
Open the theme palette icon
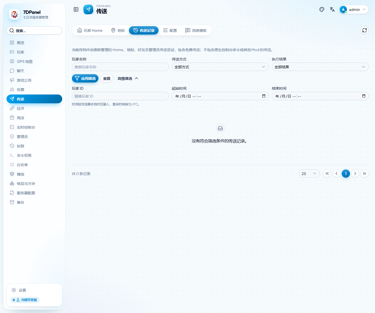(322, 9)
